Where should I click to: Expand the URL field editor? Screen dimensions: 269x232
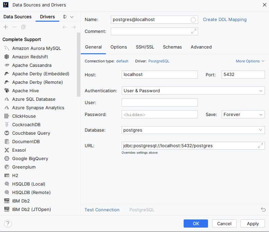coord(261,146)
